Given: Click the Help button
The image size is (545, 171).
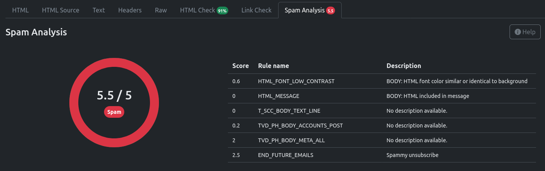Looking at the screenshot, I should [x=525, y=32].
